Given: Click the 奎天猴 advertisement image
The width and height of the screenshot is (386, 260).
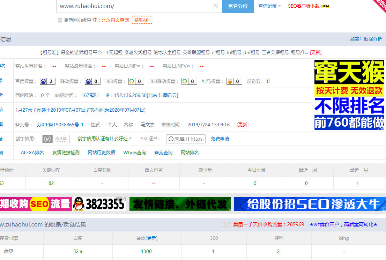Looking at the screenshot, I should point(349,95).
